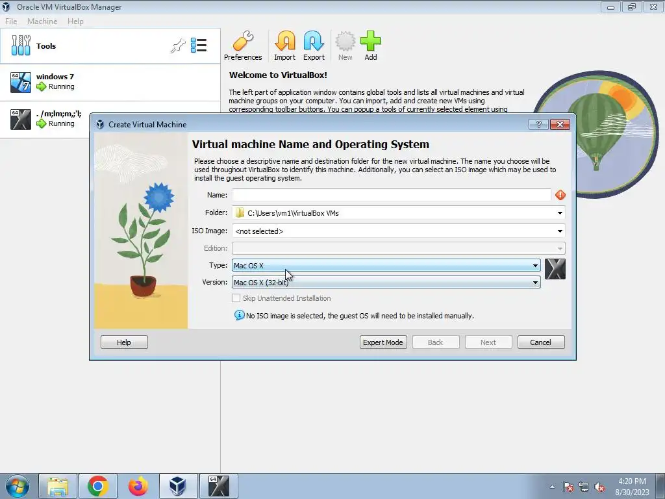Image resolution: width=665 pixels, height=499 pixels.
Task: Open the Machine menu
Action: pos(42,21)
